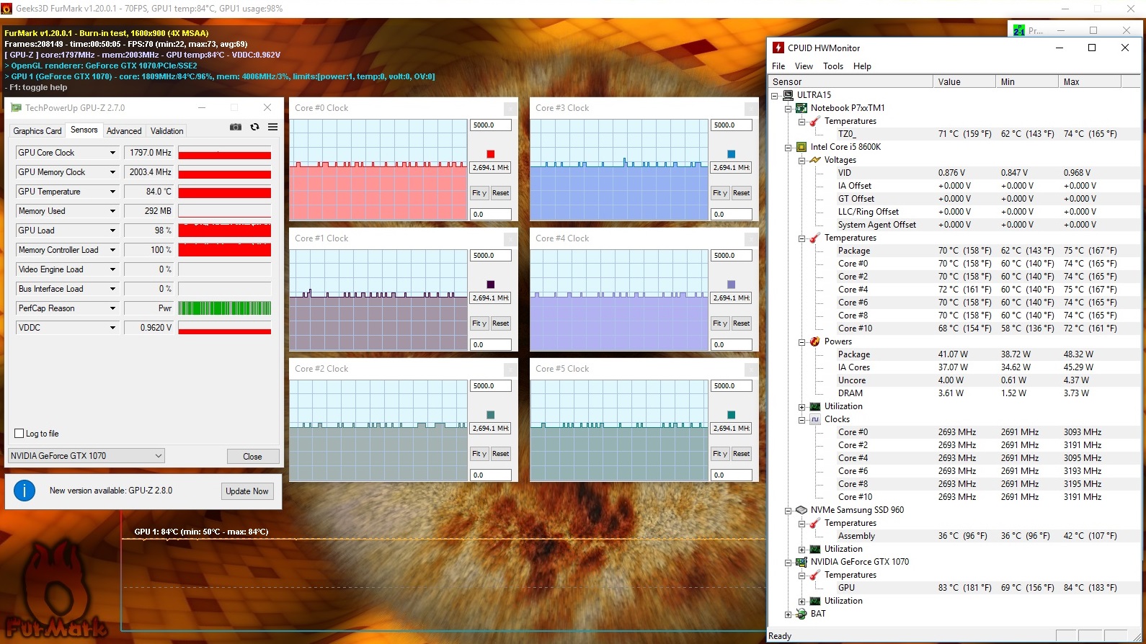Open the NVIDIA GeForce GTX 1070 device selector
The width and height of the screenshot is (1146, 644).
click(86, 456)
